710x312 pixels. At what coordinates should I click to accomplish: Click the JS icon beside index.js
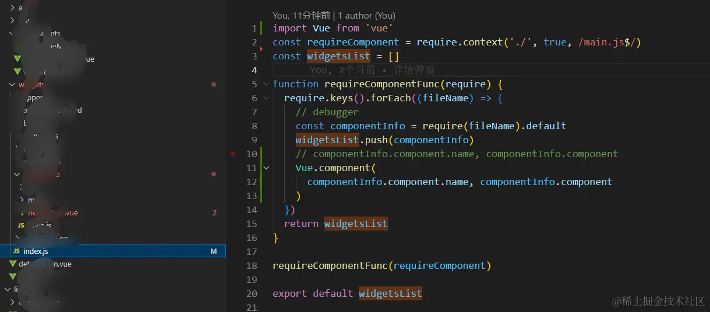16,251
